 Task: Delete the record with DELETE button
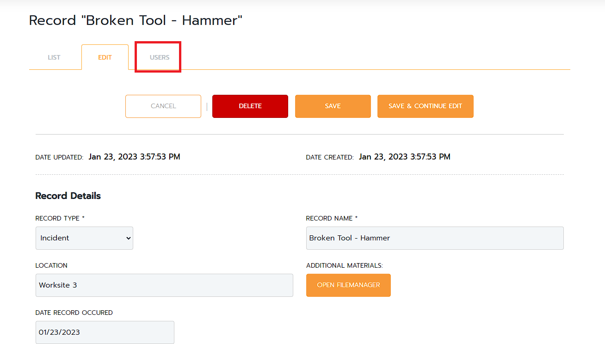pos(250,106)
